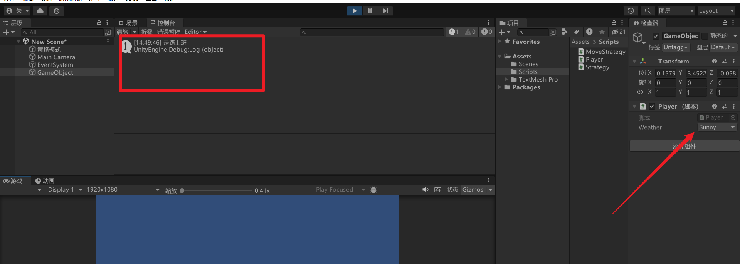The height and width of the screenshot is (264, 740).
Task: Select the MoveStrategy script
Action: click(x=602, y=52)
